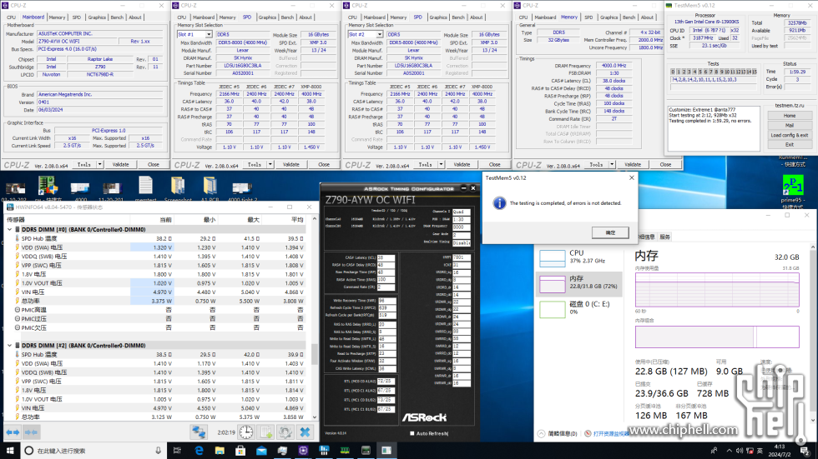Screen dimensions: 818x459
Task: Click volume speaker icon in system tray
Action: point(740,451)
